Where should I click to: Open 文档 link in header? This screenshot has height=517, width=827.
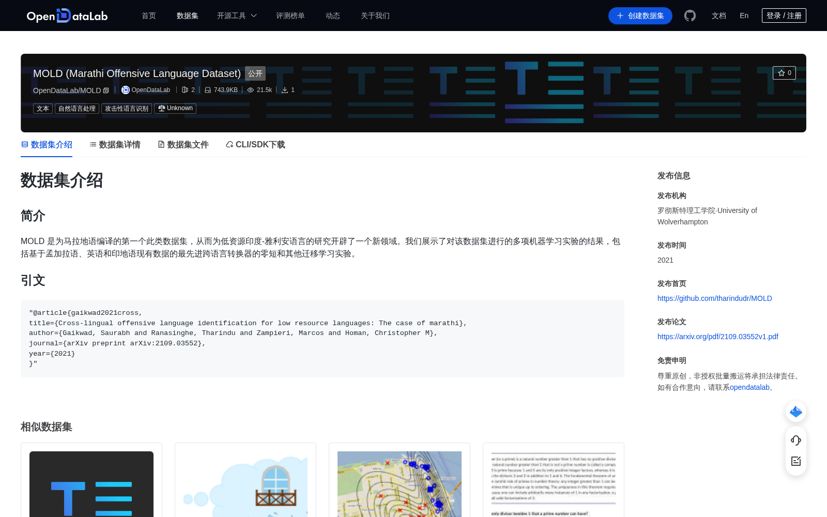click(x=719, y=16)
